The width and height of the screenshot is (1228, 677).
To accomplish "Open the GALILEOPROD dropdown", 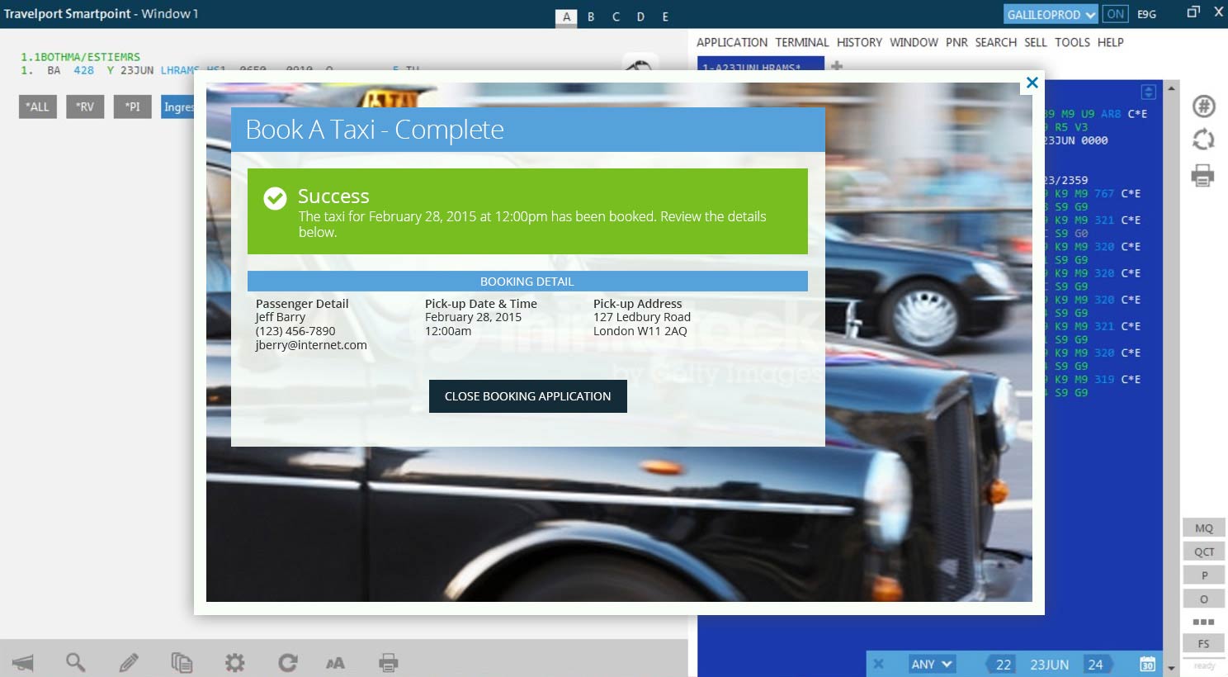I will pos(1051,14).
